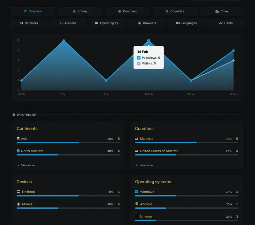Viewport: 255px width, 225px height.
Task: Click the Unknown OS icon
Action: [x=137, y=216]
